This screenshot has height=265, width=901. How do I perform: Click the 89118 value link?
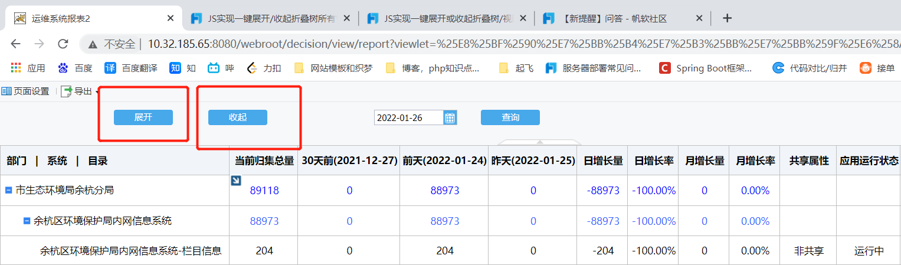[x=264, y=191]
